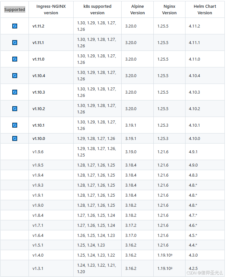Click the supported icon for v1.10.0
Viewport: 227px width, 277px height.
15,139
